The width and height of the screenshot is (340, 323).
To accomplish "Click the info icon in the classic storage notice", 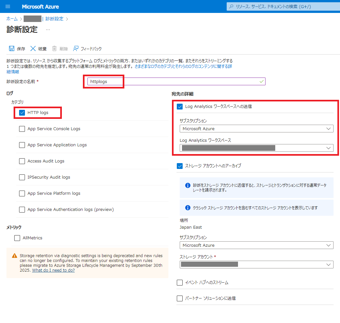I will click(x=187, y=208).
